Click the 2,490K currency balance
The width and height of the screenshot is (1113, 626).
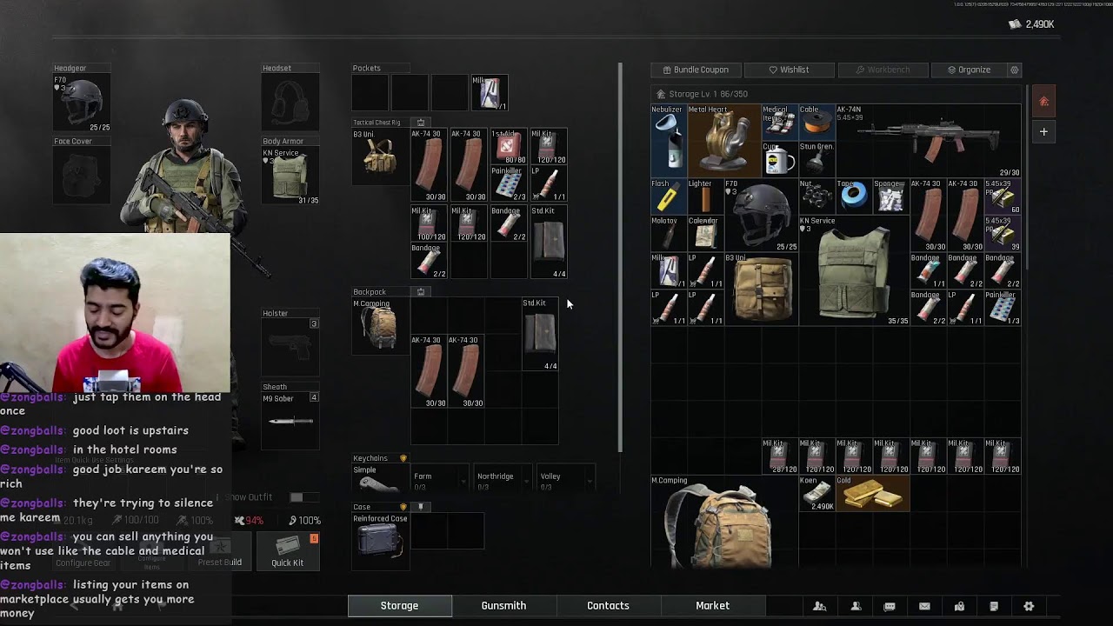1031,24
